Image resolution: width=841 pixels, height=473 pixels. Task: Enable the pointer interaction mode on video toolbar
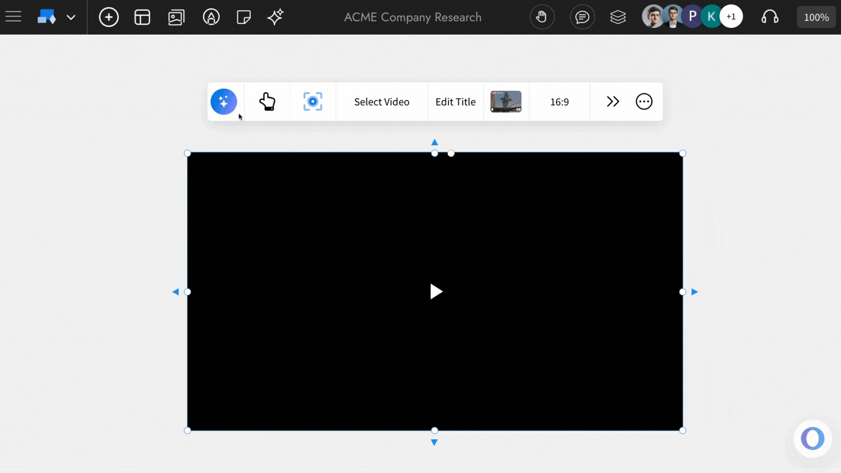(268, 101)
